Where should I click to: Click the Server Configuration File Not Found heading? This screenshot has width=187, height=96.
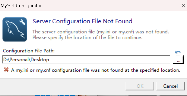point(83,21)
